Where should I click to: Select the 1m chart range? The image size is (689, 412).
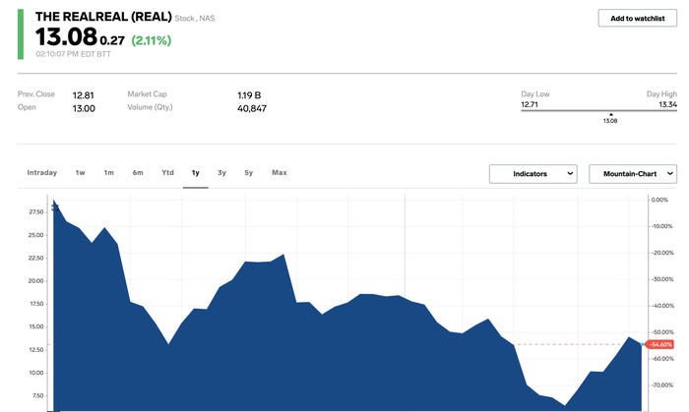tap(108, 172)
